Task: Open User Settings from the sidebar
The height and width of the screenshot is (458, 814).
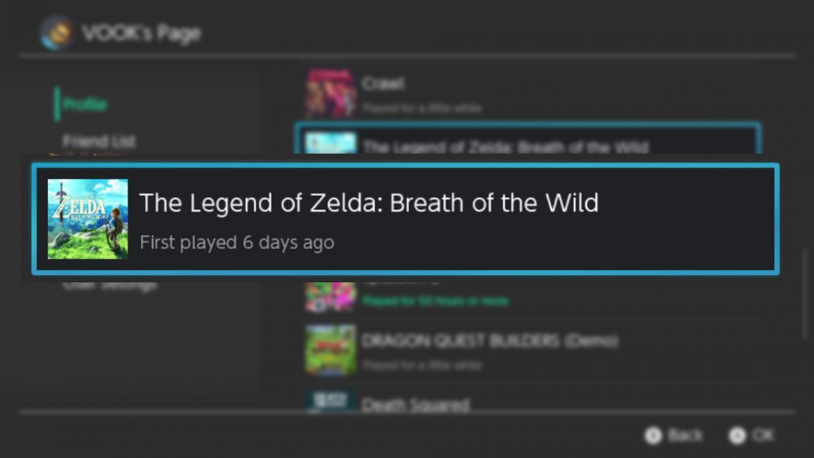Action: pyautogui.click(x=109, y=285)
